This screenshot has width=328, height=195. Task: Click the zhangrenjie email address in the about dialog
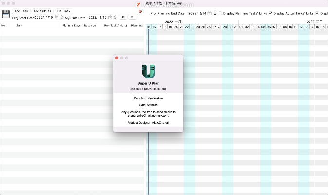click(x=148, y=116)
